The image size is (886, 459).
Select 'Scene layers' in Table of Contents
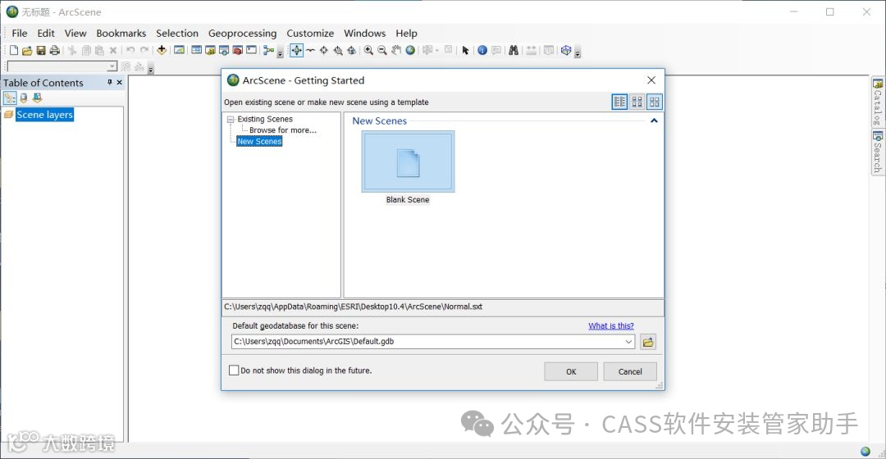pos(44,115)
